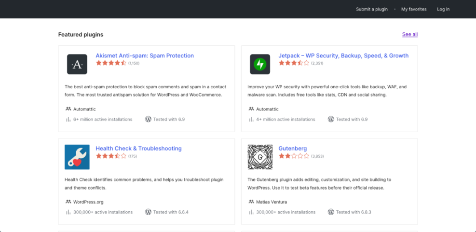
Task: Click the Akismet anti-spam description paragraph
Action: point(146,91)
